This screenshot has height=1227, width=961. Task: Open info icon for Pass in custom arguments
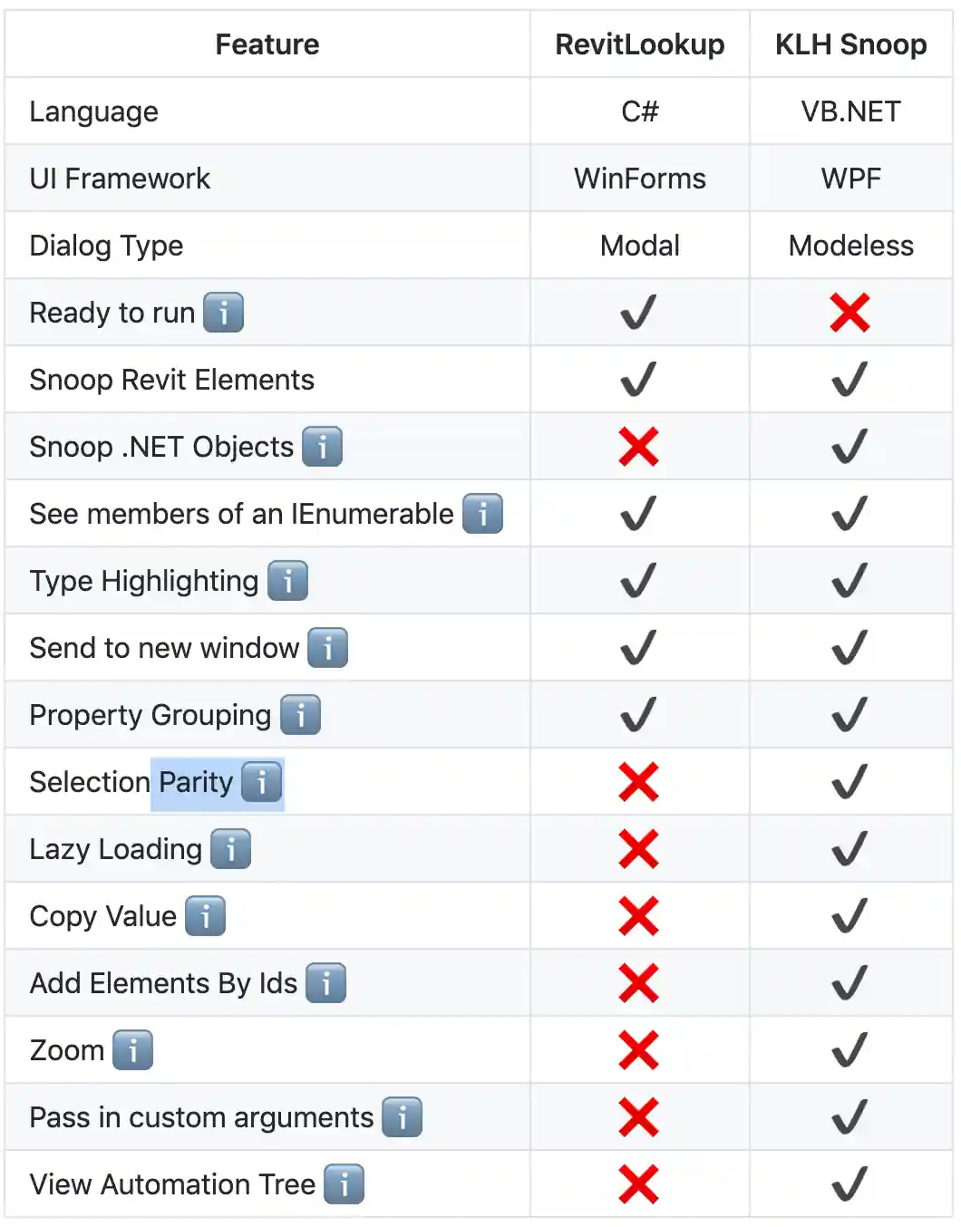coord(402,1117)
